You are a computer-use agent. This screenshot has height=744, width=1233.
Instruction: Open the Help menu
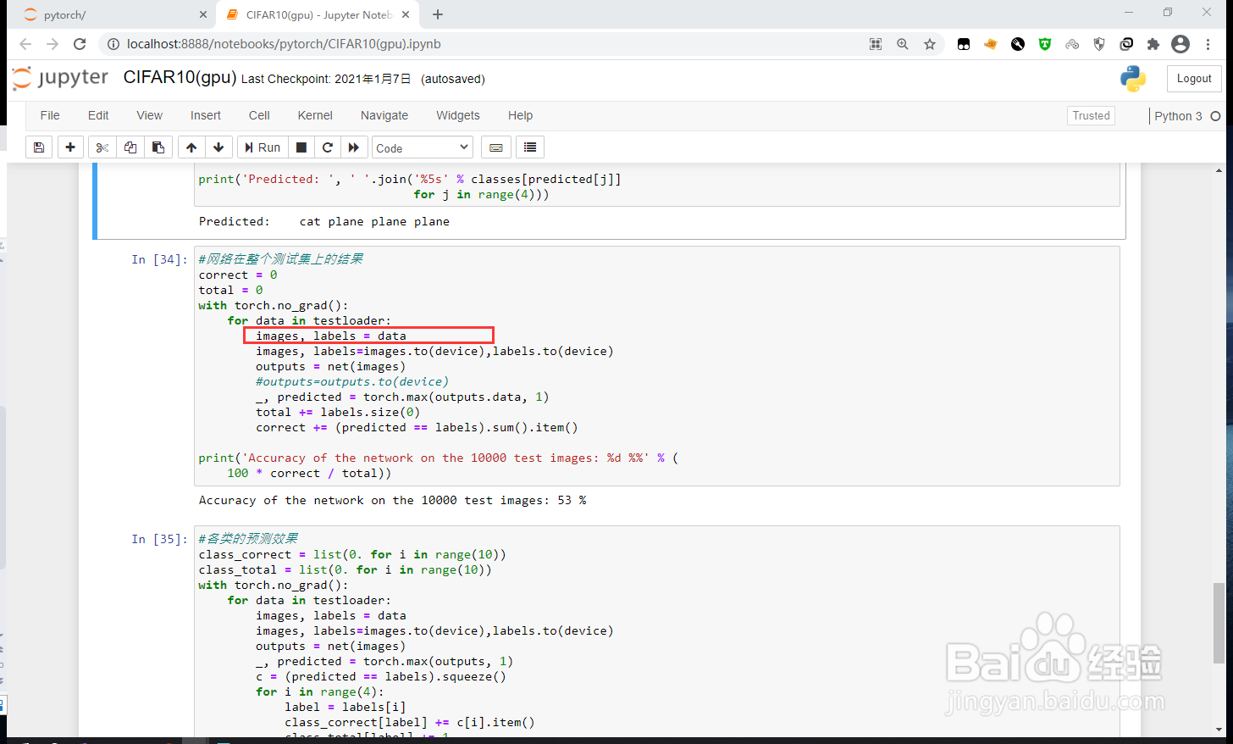[520, 115]
